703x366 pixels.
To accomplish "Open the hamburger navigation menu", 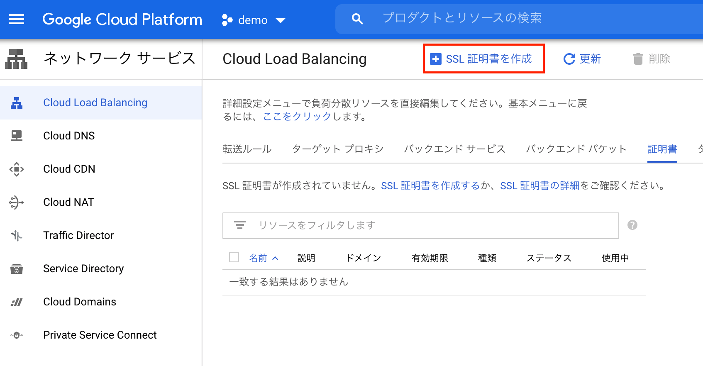I will 17,19.
